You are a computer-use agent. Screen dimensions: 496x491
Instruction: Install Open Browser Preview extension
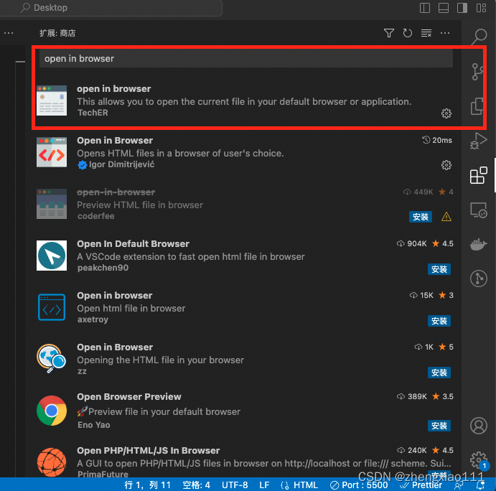click(x=439, y=426)
